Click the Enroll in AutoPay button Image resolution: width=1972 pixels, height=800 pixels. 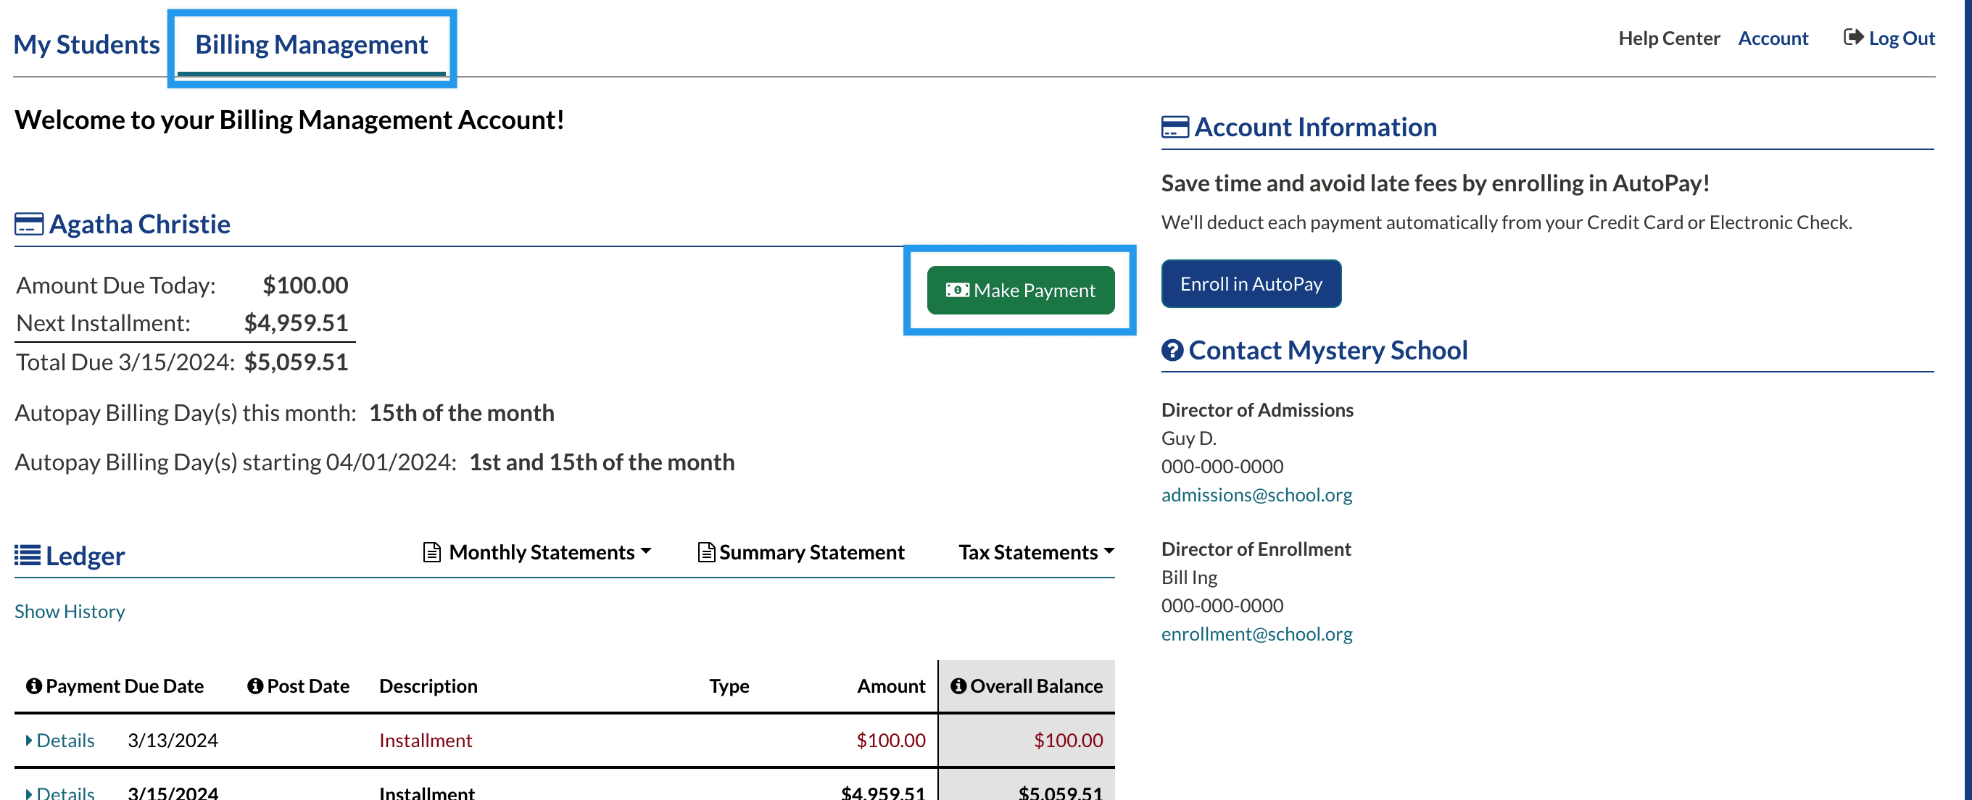[1250, 284]
